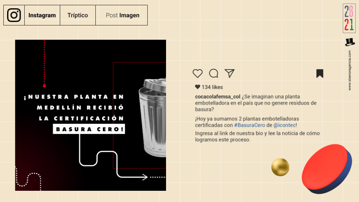Viewport: 359px width, 202px height.
Task: Click the golden sphere
Action: pyautogui.click(x=280, y=167)
